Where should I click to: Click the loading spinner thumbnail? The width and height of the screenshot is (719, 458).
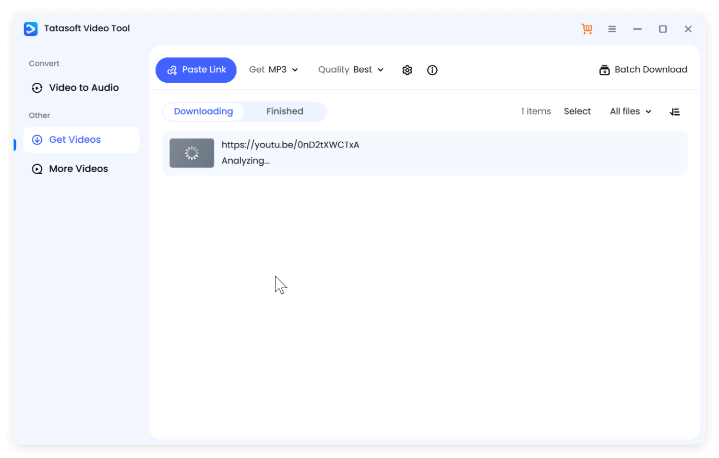191,153
